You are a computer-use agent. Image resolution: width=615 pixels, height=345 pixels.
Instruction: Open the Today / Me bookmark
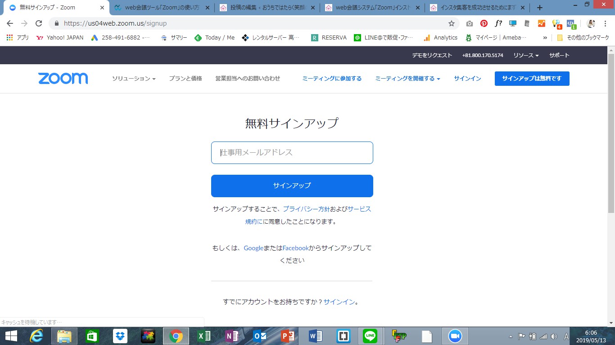pyautogui.click(x=214, y=38)
